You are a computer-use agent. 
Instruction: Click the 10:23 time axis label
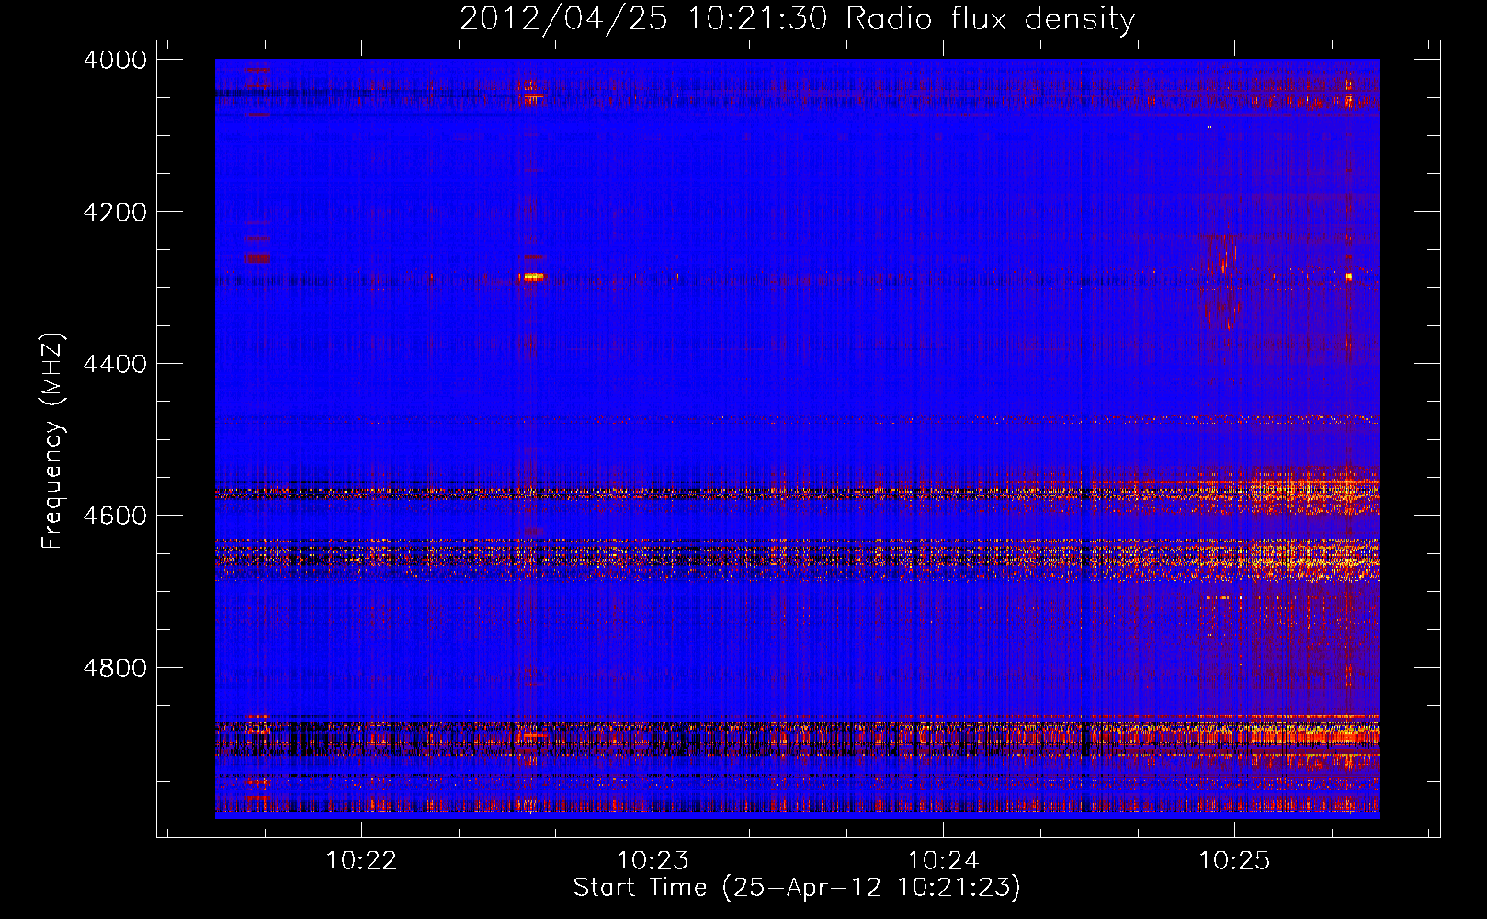click(653, 860)
